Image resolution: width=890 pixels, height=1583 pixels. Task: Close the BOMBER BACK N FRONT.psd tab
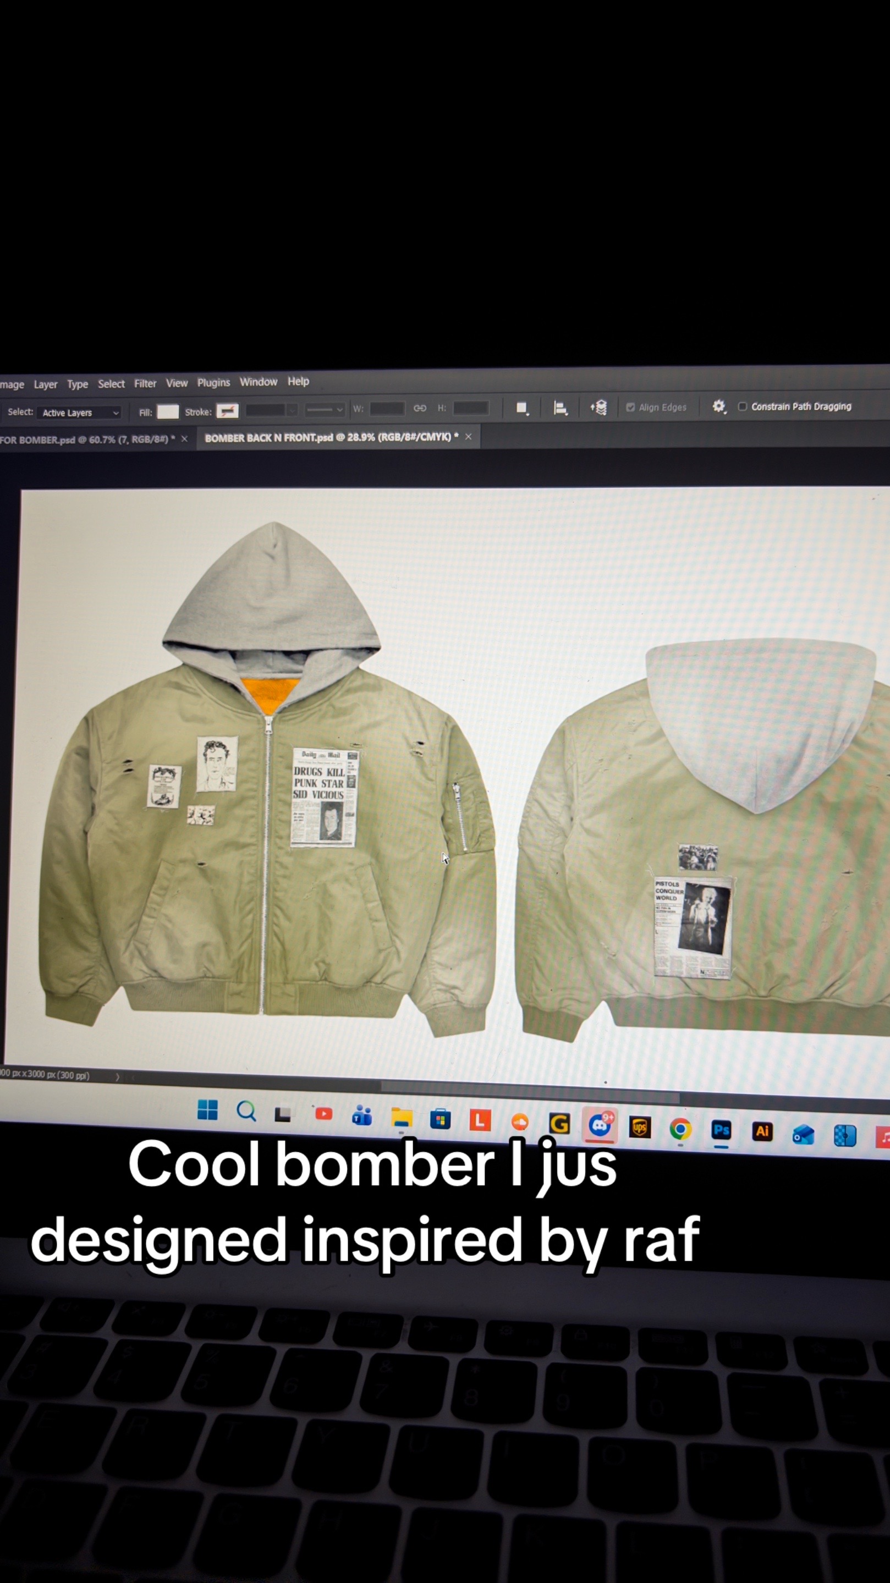click(x=468, y=436)
